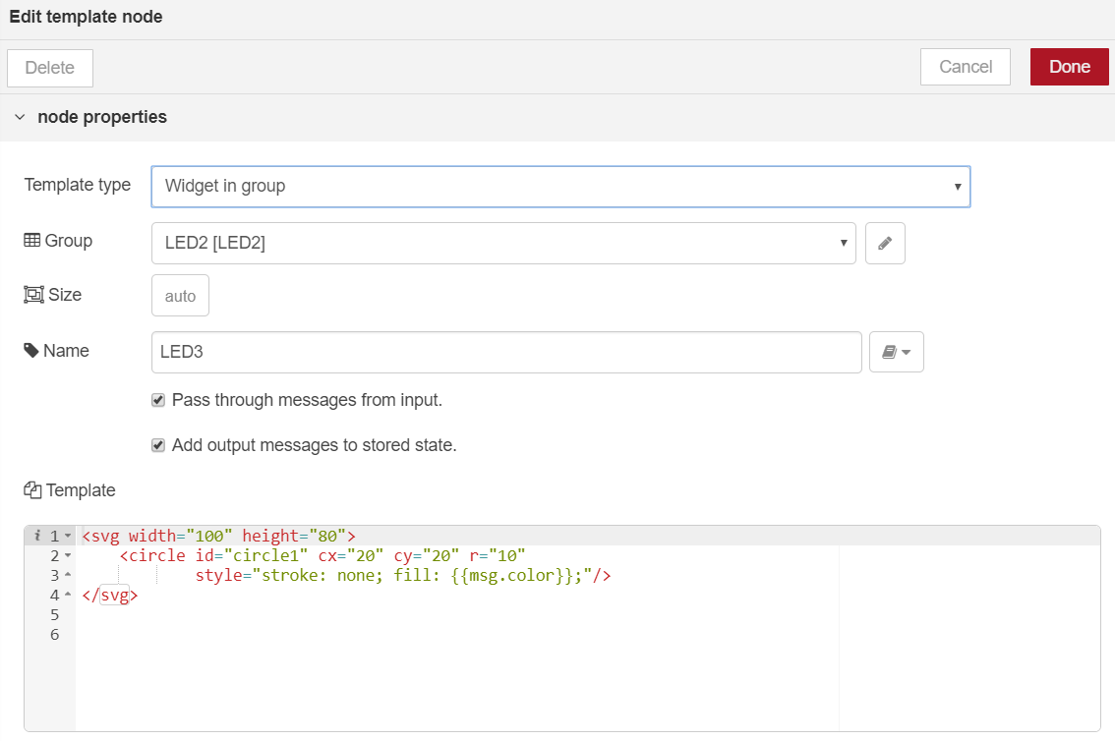Click the table icon beside Group label

click(x=32, y=241)
